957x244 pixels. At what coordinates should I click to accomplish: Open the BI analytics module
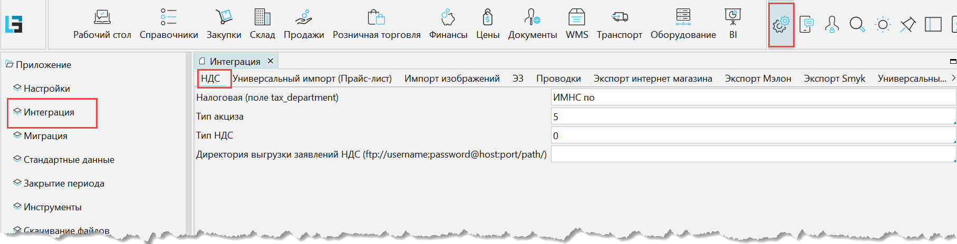(733, 24)
